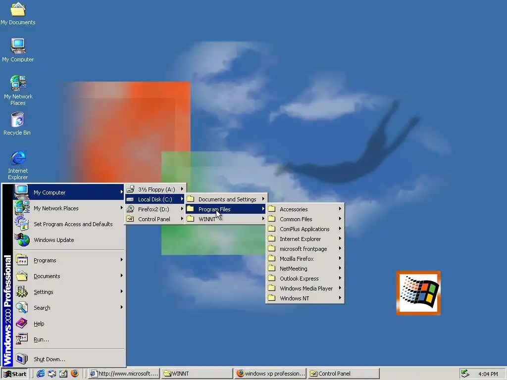Viewport: 507px width, 380px height.
Task: Open Documents in the Start menu
Action: (x=69, y=276)
